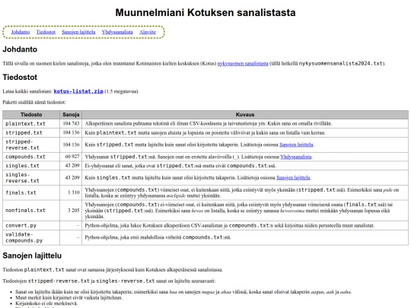Click the Tiedostot section heading
411x308 pixels.
coord(20,78)
